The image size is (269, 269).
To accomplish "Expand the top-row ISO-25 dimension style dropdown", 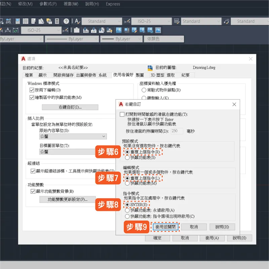I will pos(169,21).
